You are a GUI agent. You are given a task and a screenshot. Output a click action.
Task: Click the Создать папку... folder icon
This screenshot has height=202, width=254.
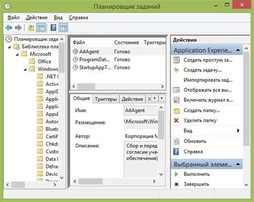tap(176, 111)
